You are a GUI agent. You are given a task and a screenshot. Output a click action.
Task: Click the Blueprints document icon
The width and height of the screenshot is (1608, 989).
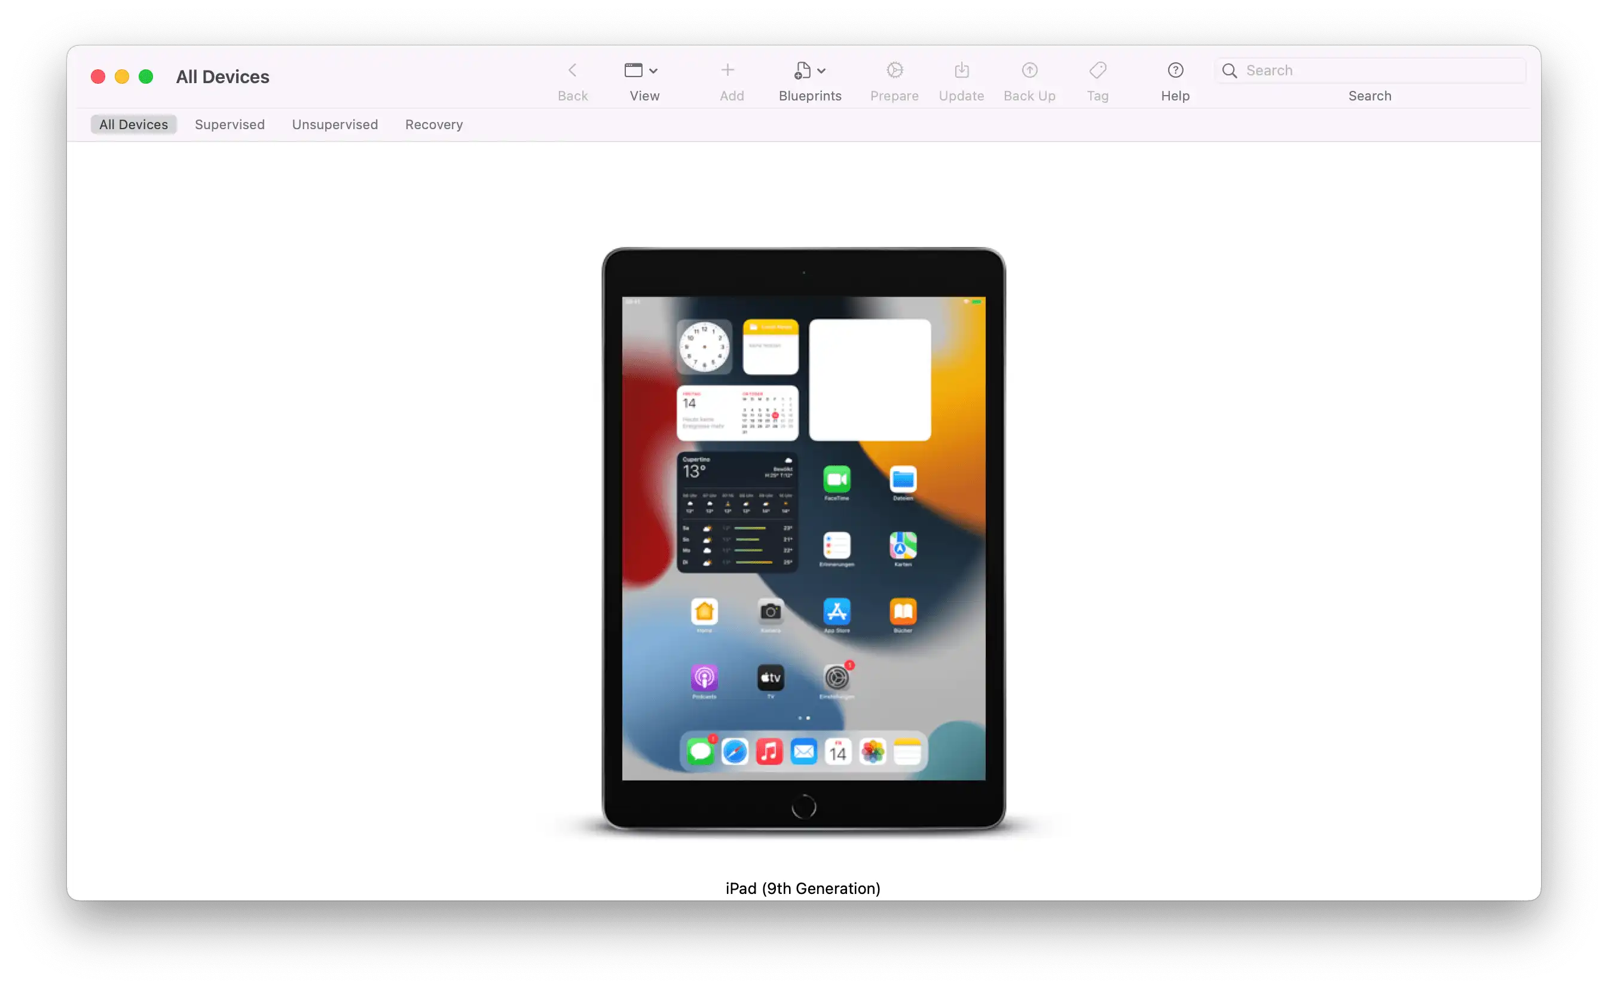click(802, 70)
